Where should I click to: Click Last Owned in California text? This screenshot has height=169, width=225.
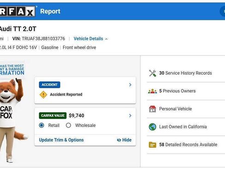[x=183, y=127]
